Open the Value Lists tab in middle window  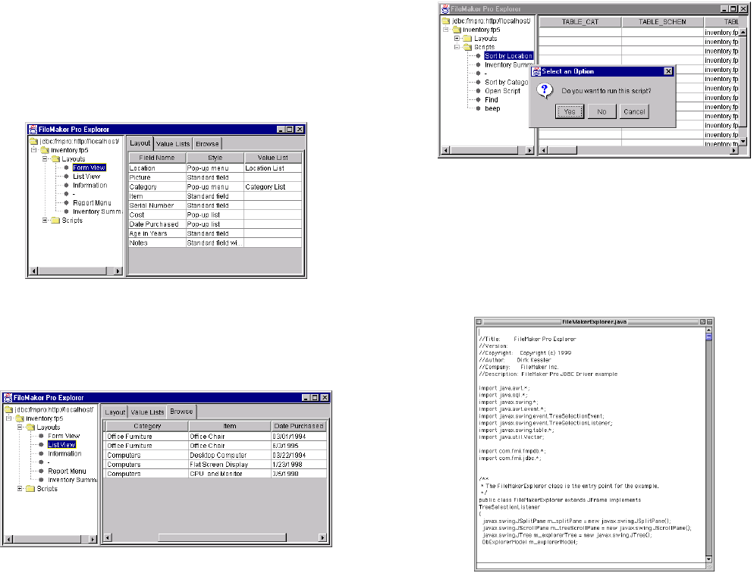[173, 143]
